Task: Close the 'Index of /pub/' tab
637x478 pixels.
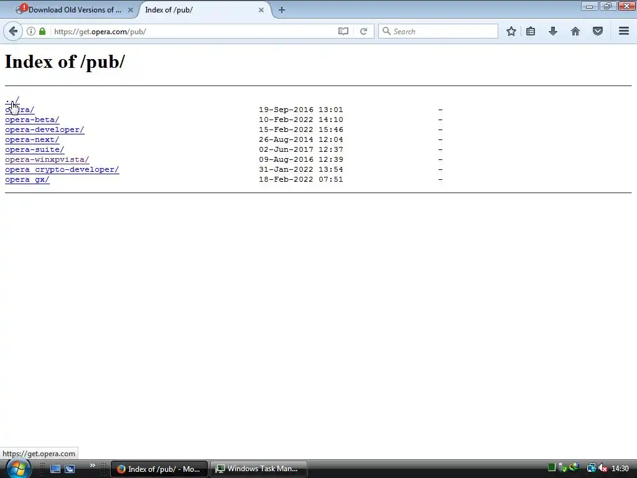Action: [261, 10]
